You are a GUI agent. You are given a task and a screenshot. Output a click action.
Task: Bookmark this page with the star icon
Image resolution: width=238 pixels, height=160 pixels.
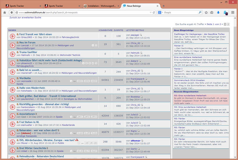[206, 12]
